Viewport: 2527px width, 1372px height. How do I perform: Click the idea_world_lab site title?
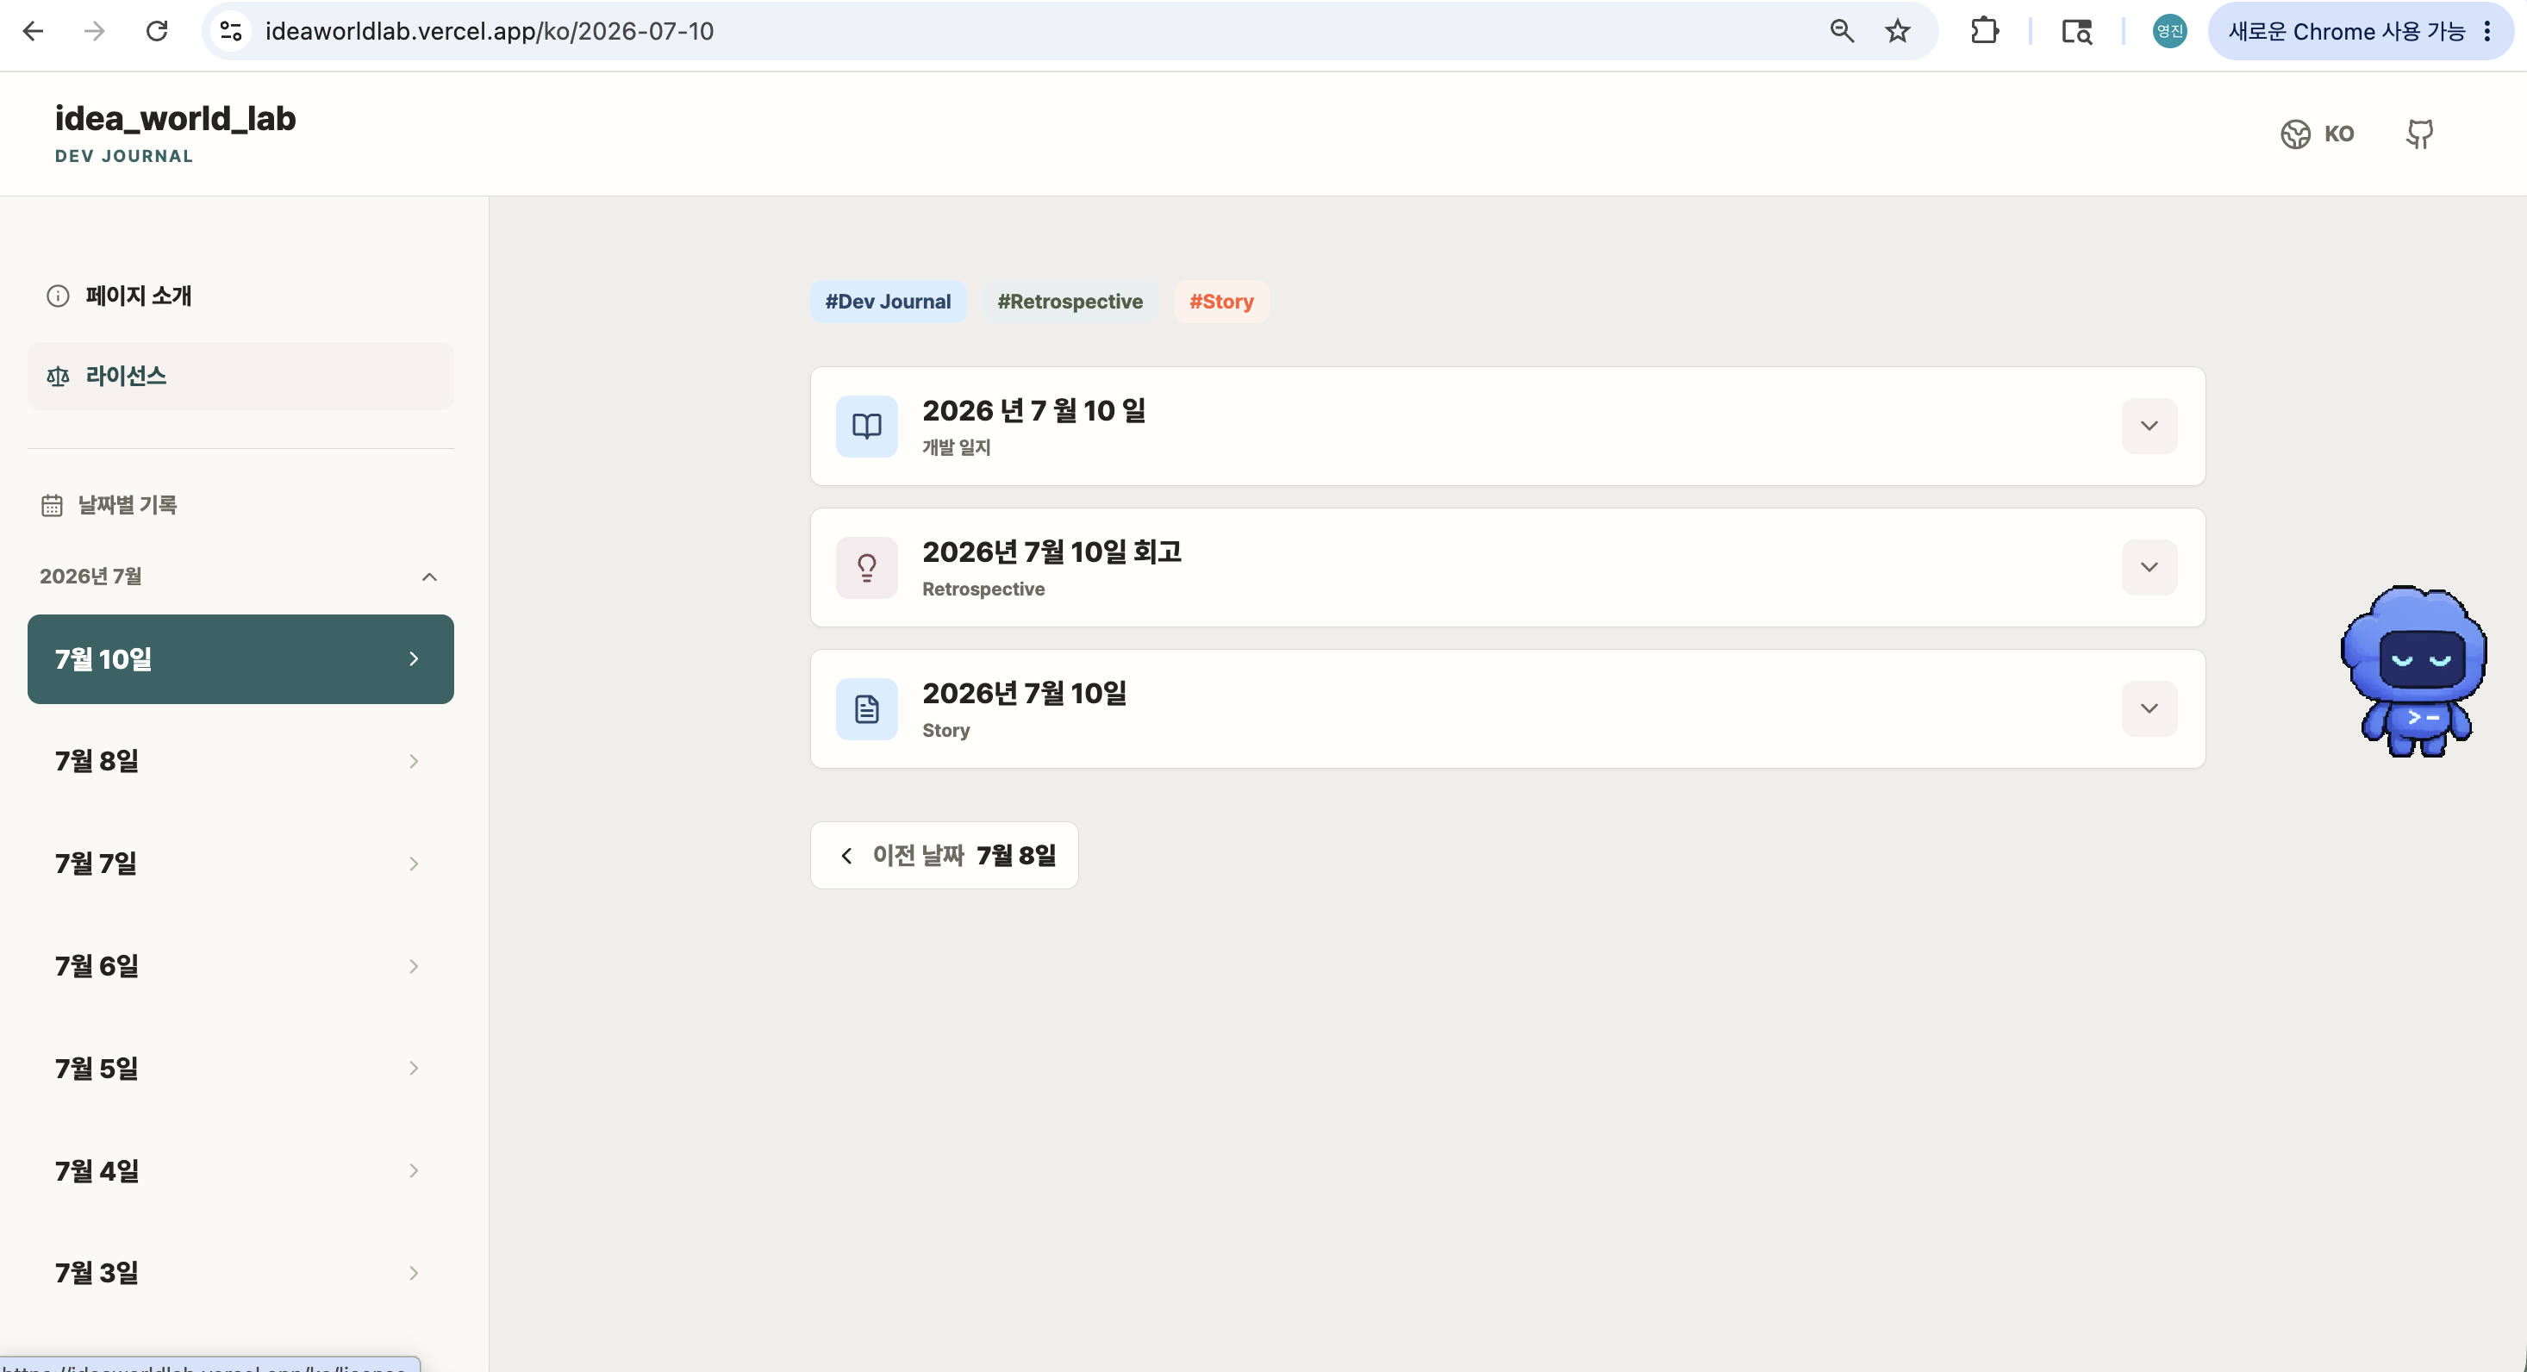click(175, 119)
